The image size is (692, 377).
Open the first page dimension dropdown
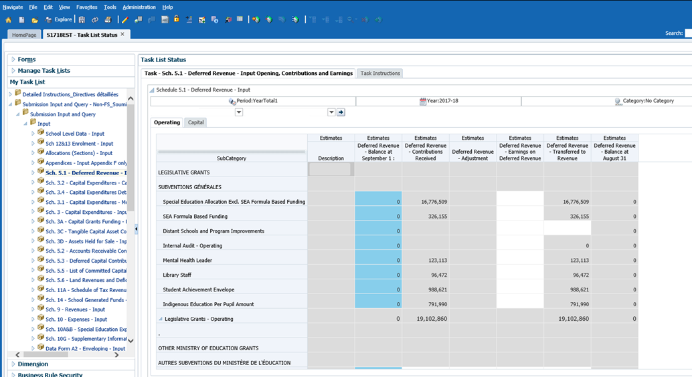pyautogui.click(x=239, y=112)
